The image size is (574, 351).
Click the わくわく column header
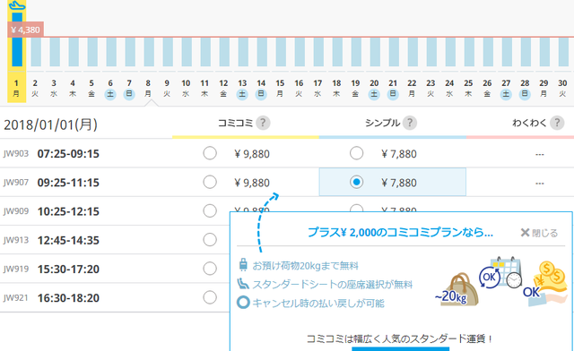529,123
